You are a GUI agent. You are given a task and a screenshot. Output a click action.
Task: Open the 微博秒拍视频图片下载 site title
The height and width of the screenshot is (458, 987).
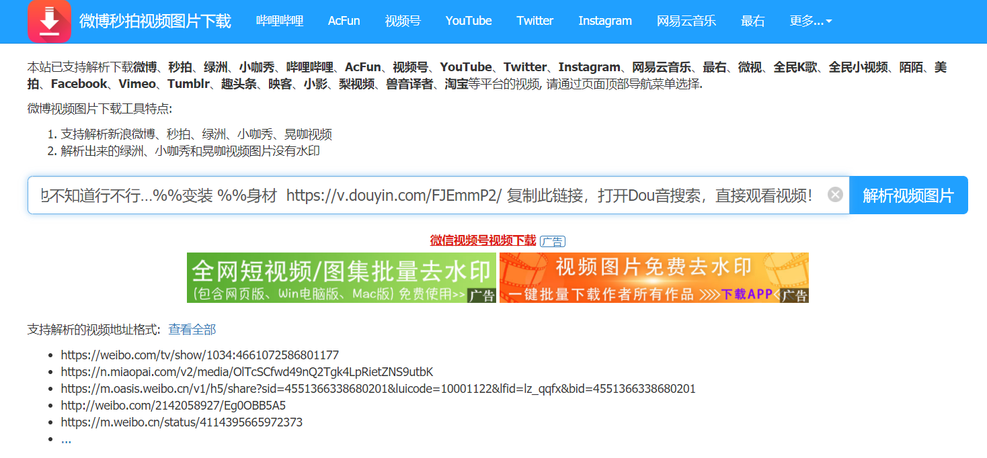155,21
